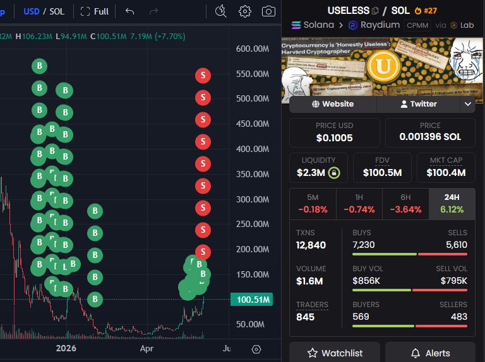This screenshot has height=362, width=485.
Task: Click the Alerts bell icon
Action: click(x=416, y=353)
